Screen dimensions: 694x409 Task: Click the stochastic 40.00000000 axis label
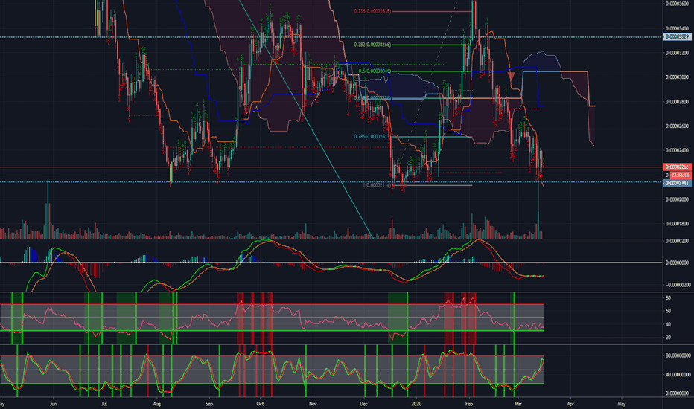pyautogui.click(x=678, y=375)
